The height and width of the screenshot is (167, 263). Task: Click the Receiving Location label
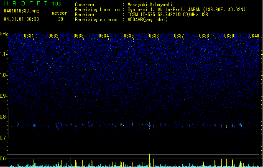pos(97,10)
